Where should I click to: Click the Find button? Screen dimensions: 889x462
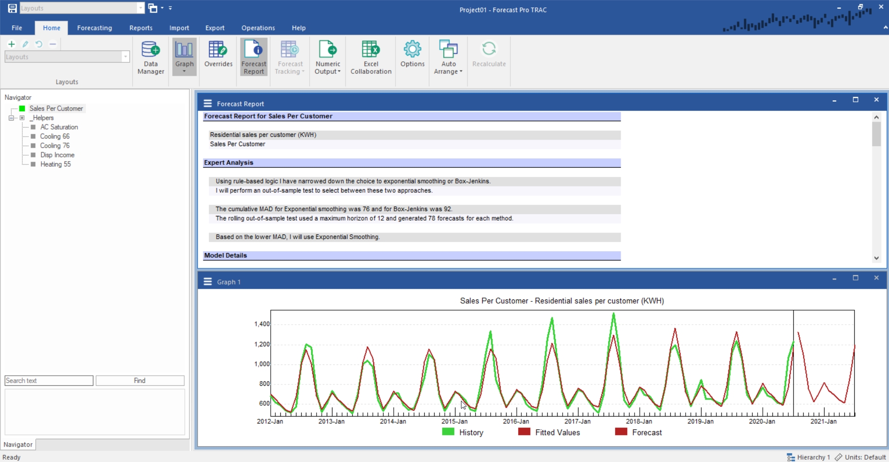[140, 381]
